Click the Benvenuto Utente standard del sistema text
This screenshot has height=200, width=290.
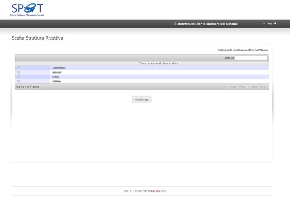[x=207, y=24]
